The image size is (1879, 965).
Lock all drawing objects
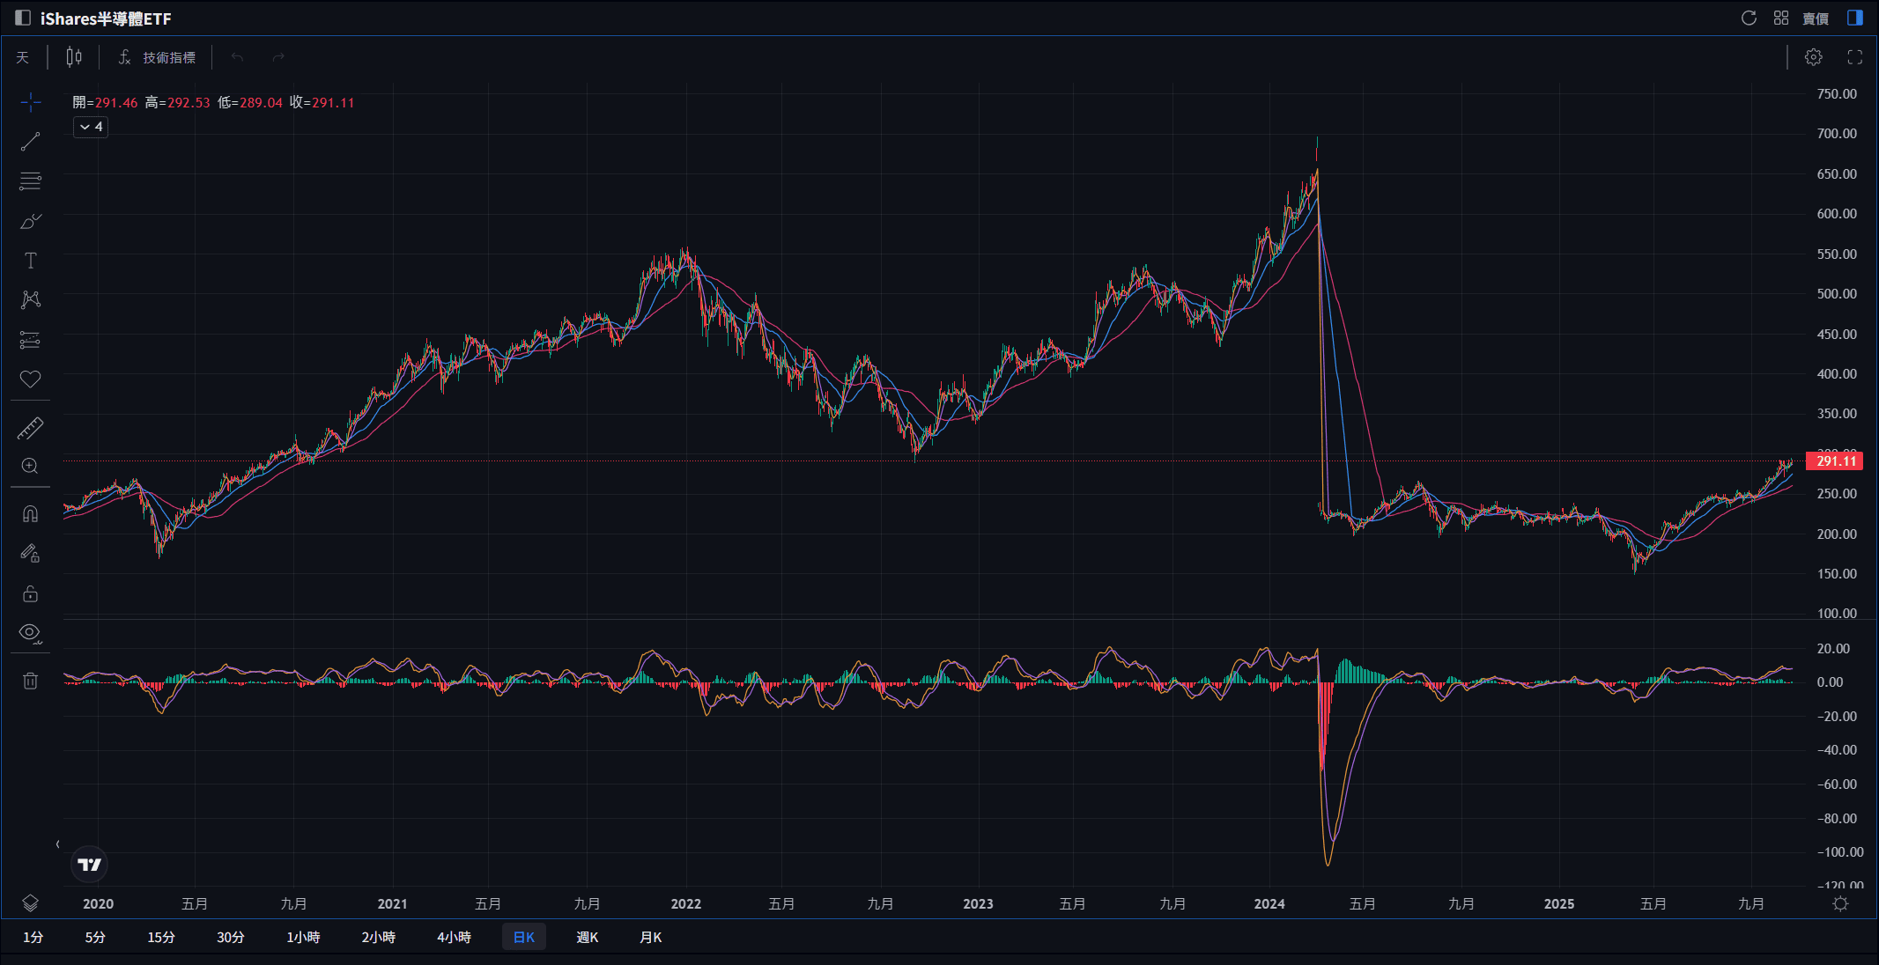tap(31, 593)
